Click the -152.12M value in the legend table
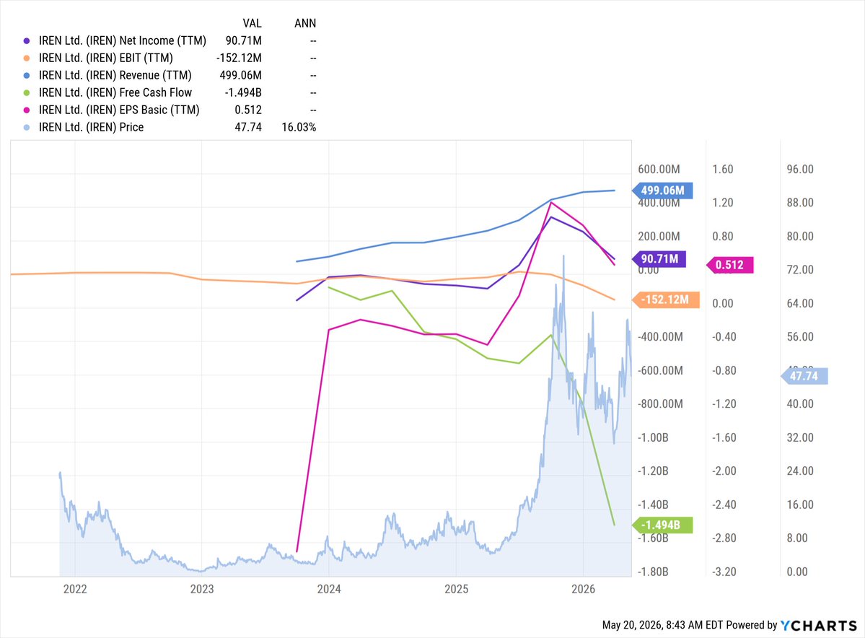 pos(239,58)
